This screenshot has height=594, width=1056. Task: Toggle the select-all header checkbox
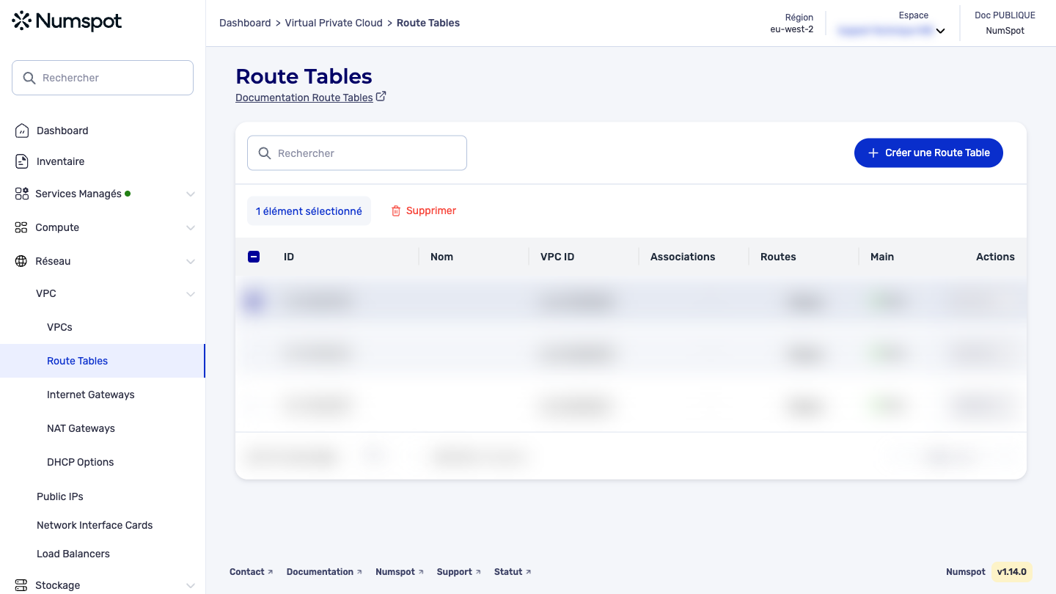254,257
